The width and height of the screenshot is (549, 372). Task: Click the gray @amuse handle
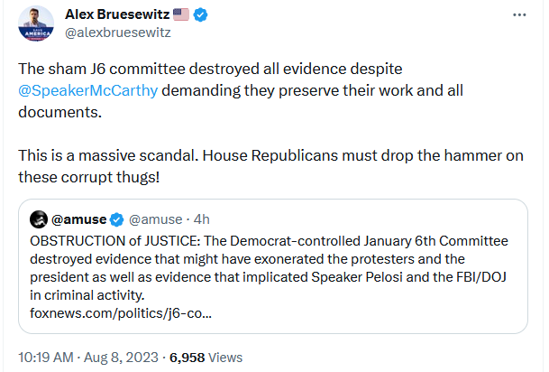(155, 219)
